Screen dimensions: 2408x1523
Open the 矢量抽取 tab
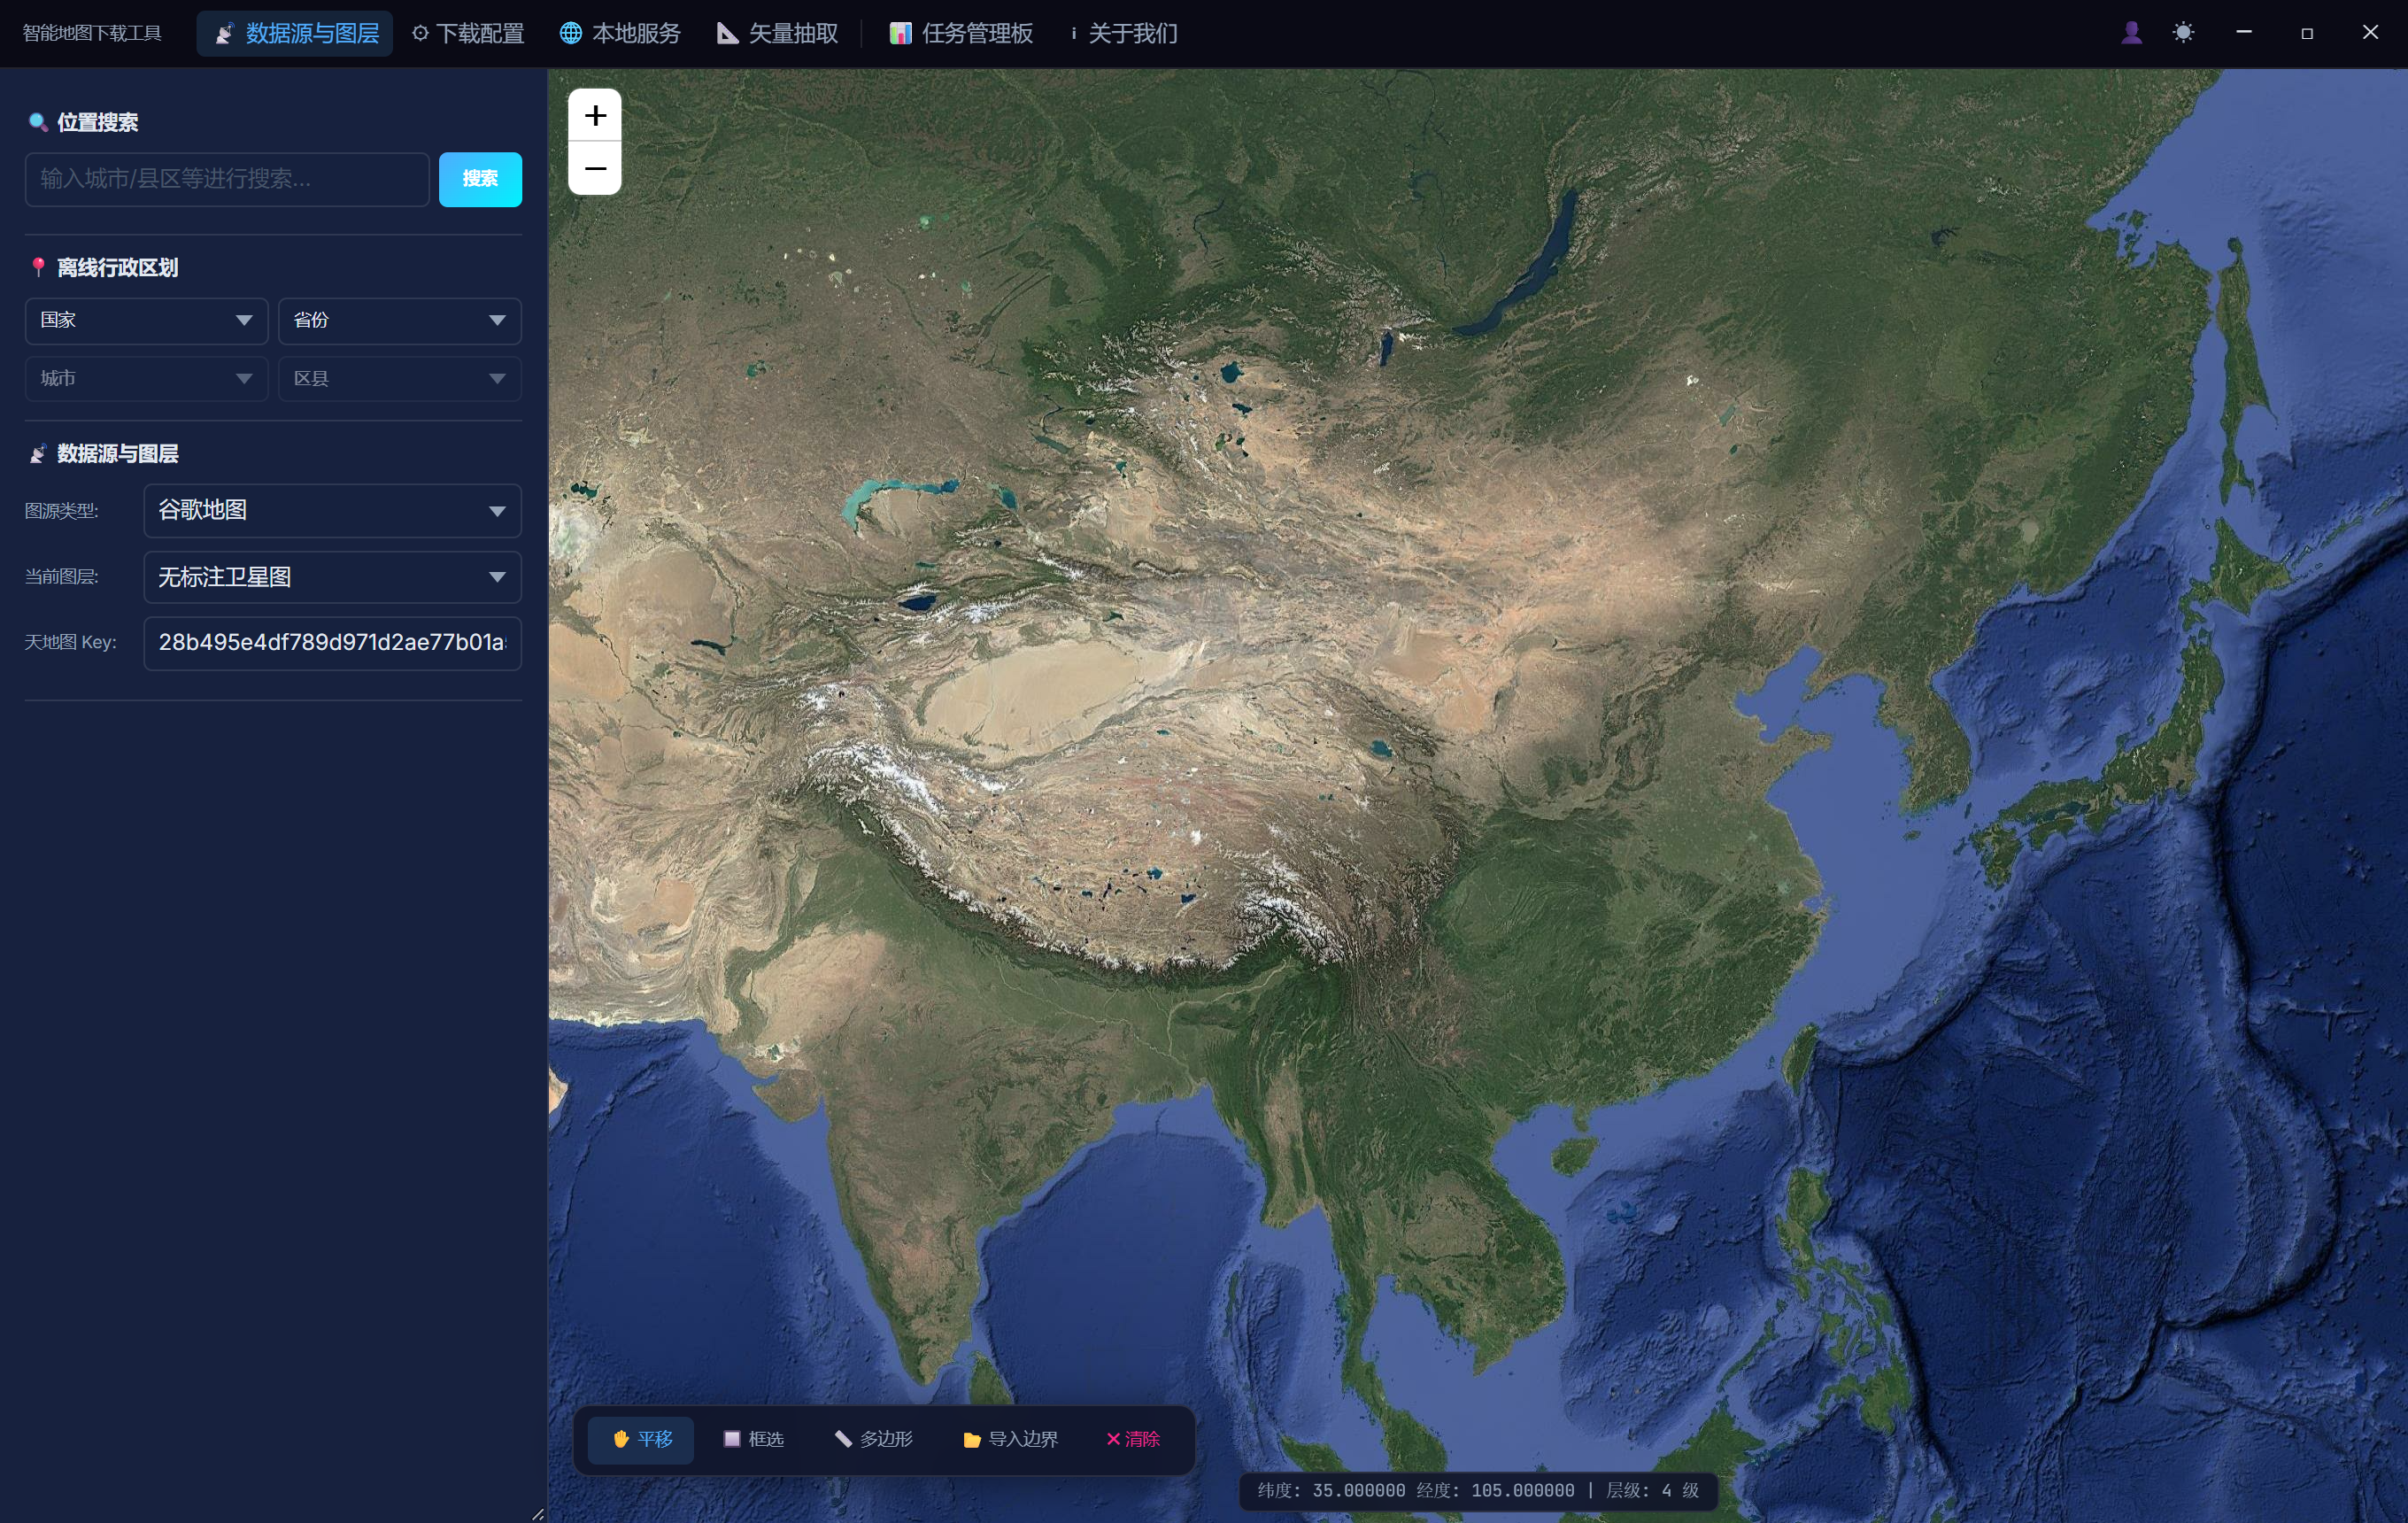[x=778, y=33]
